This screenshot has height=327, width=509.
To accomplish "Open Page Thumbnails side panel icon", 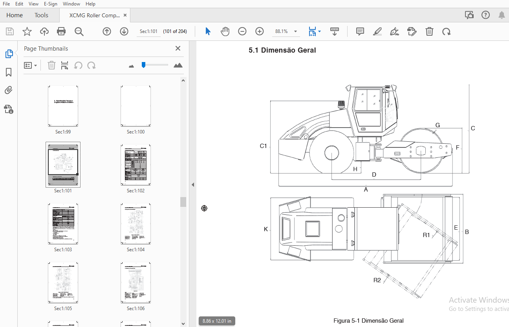I will tap(9, 54).
